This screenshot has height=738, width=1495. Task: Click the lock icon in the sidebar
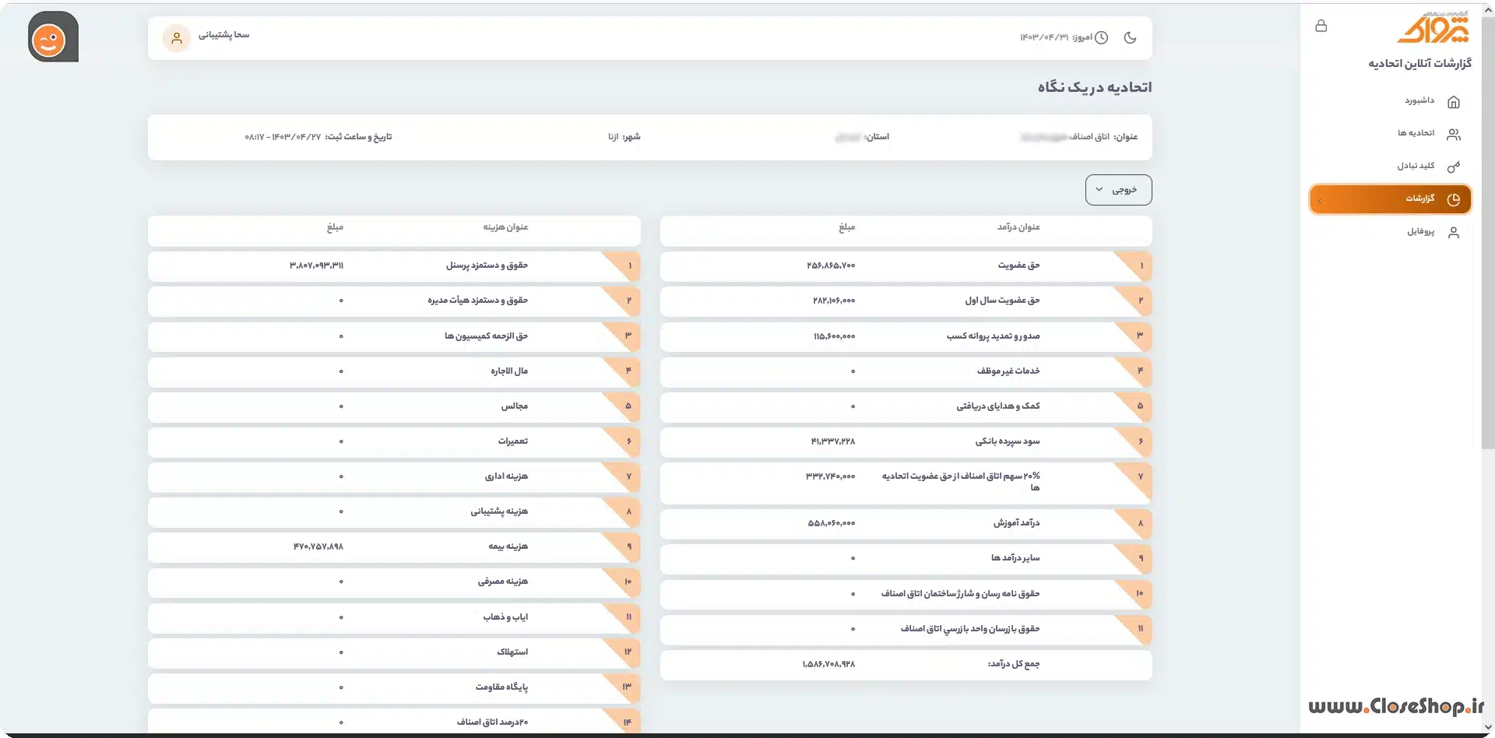click(1321, 26)
